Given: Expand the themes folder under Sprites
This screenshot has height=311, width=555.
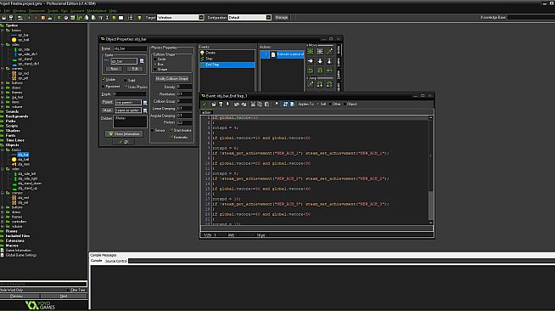Looking at the screenshot, I should [3, 93].
